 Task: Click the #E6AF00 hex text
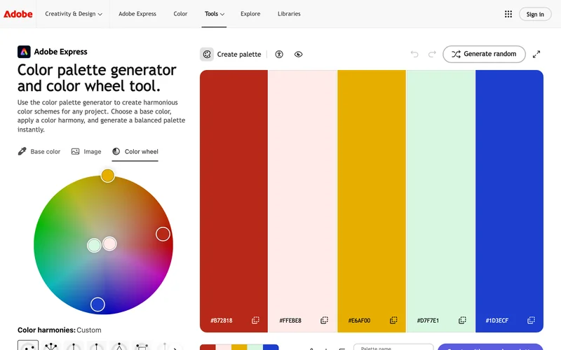click(x=359, y=321)
